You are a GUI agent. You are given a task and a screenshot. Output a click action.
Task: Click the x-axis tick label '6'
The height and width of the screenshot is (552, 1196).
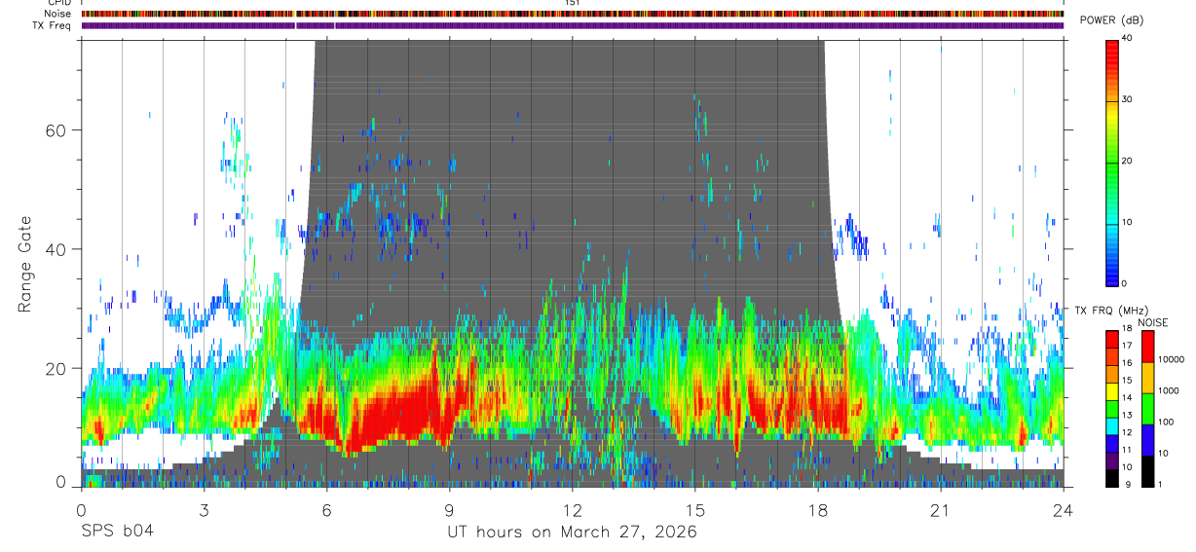click(x=326, y=509)
